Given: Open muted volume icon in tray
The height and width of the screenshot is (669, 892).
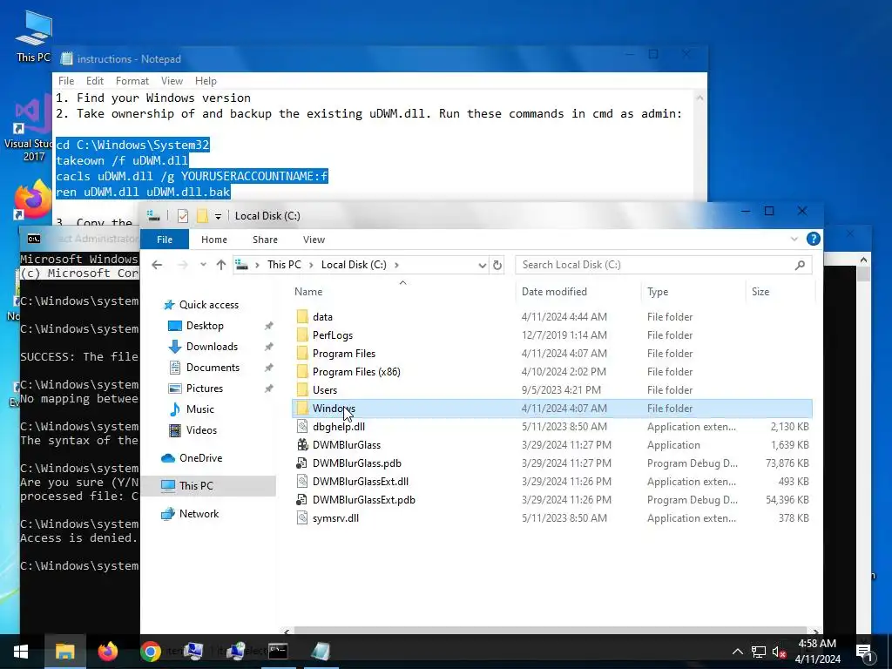Looking at the screenshot, I should click(x=779, y=652).
